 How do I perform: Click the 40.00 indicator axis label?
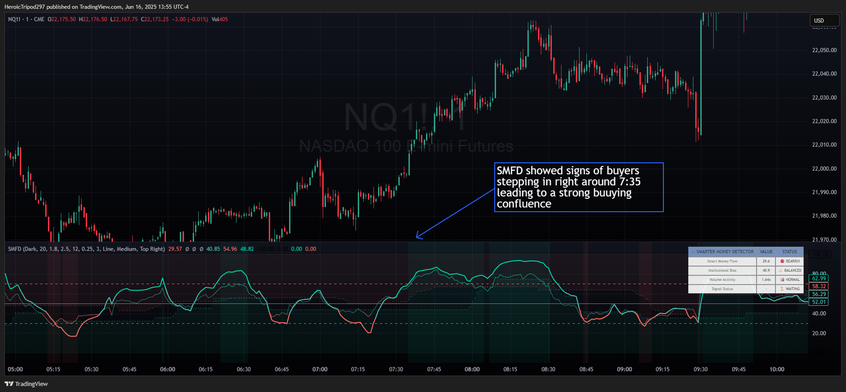point(819,314)
